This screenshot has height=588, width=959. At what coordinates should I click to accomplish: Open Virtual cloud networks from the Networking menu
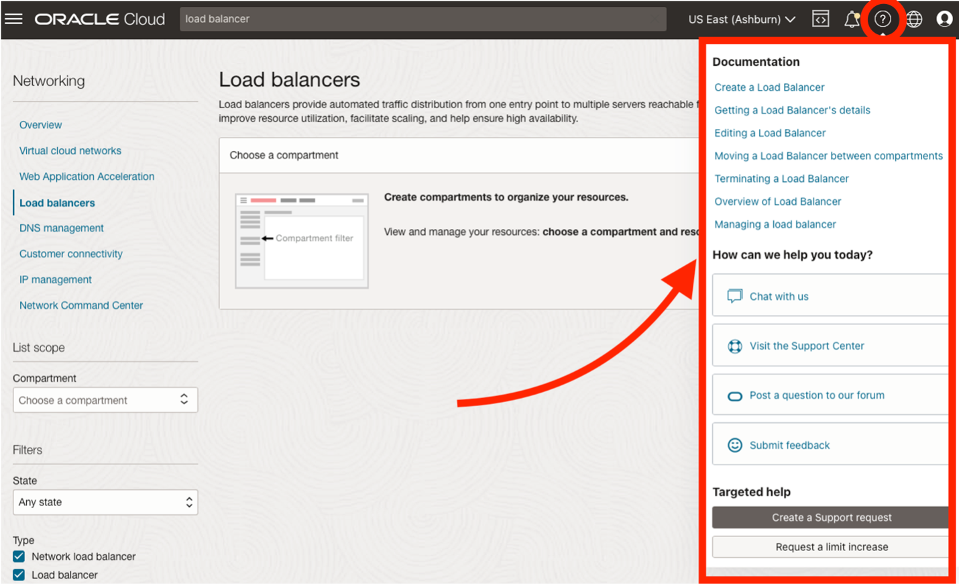(x=70, y=150)
